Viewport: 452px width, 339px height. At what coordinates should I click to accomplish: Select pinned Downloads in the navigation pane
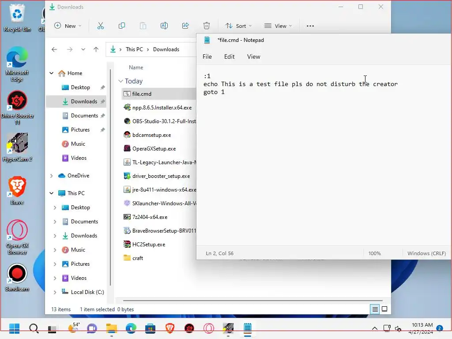76,102
